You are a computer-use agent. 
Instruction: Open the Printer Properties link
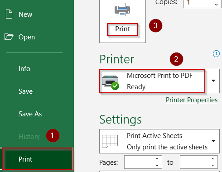point(192,100)
